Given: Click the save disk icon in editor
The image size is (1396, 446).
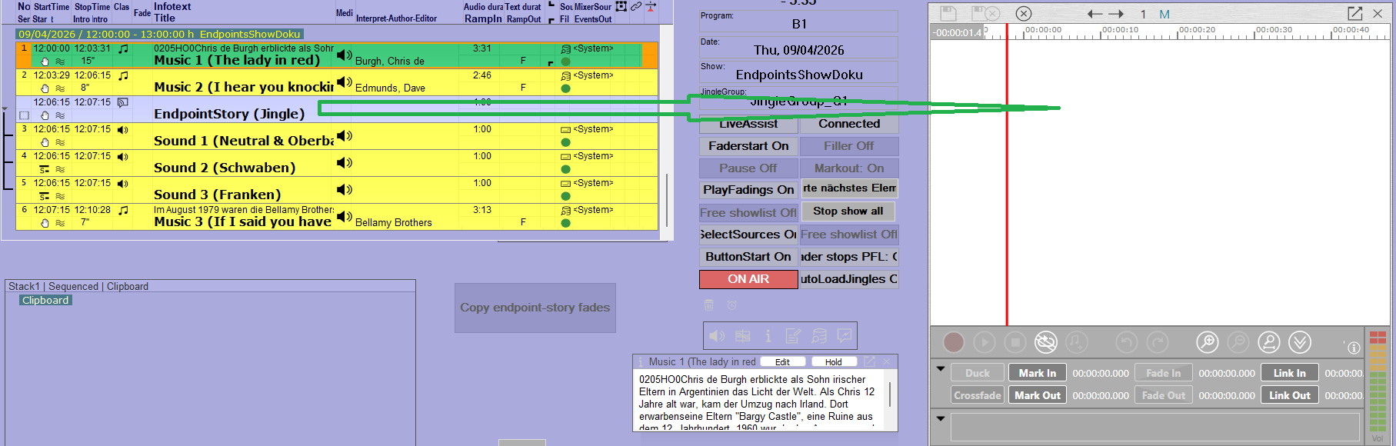Looking at the screenshot, I should pyautogui.click(x=948, y=13).
